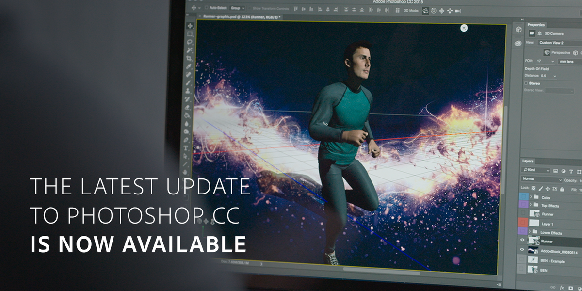
Task: Check the Stereo checkbox
Action: pyautogui.click(x=526, y=83)
